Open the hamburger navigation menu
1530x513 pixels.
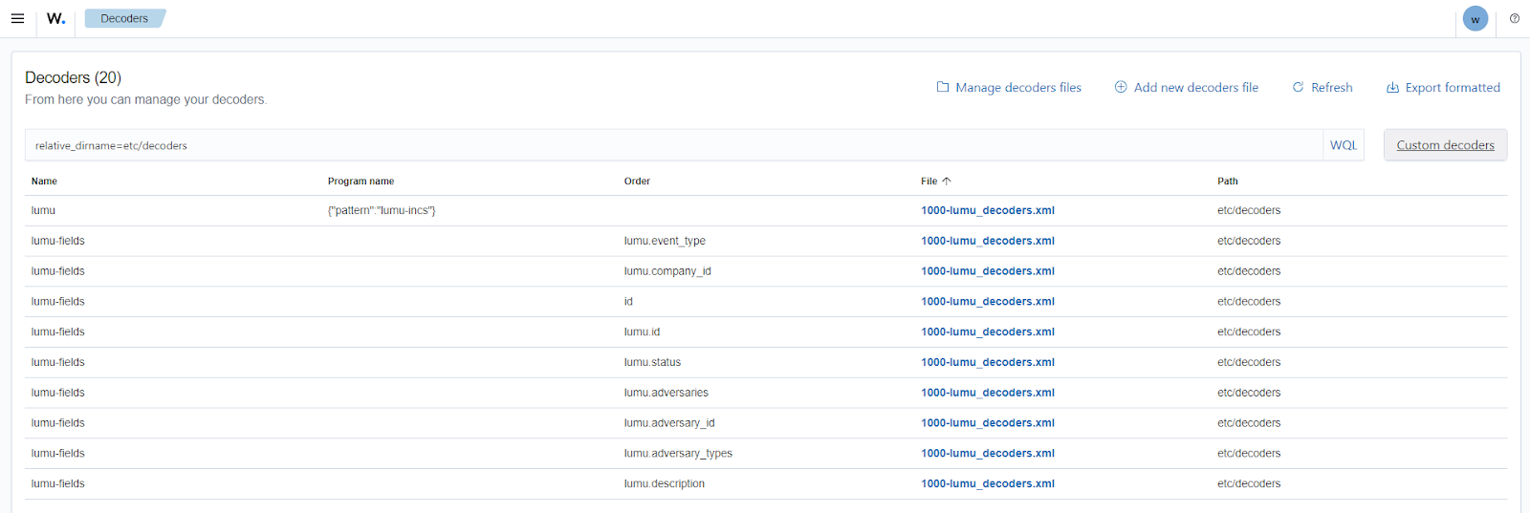pos(17,18)
